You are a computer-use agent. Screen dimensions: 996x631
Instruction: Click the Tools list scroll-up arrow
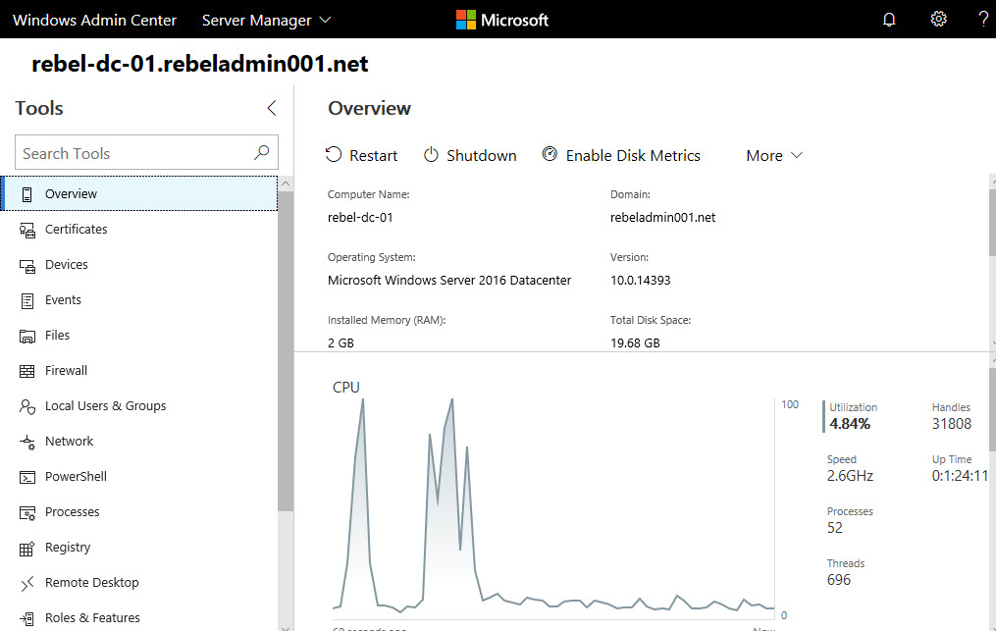coord(286,184)
